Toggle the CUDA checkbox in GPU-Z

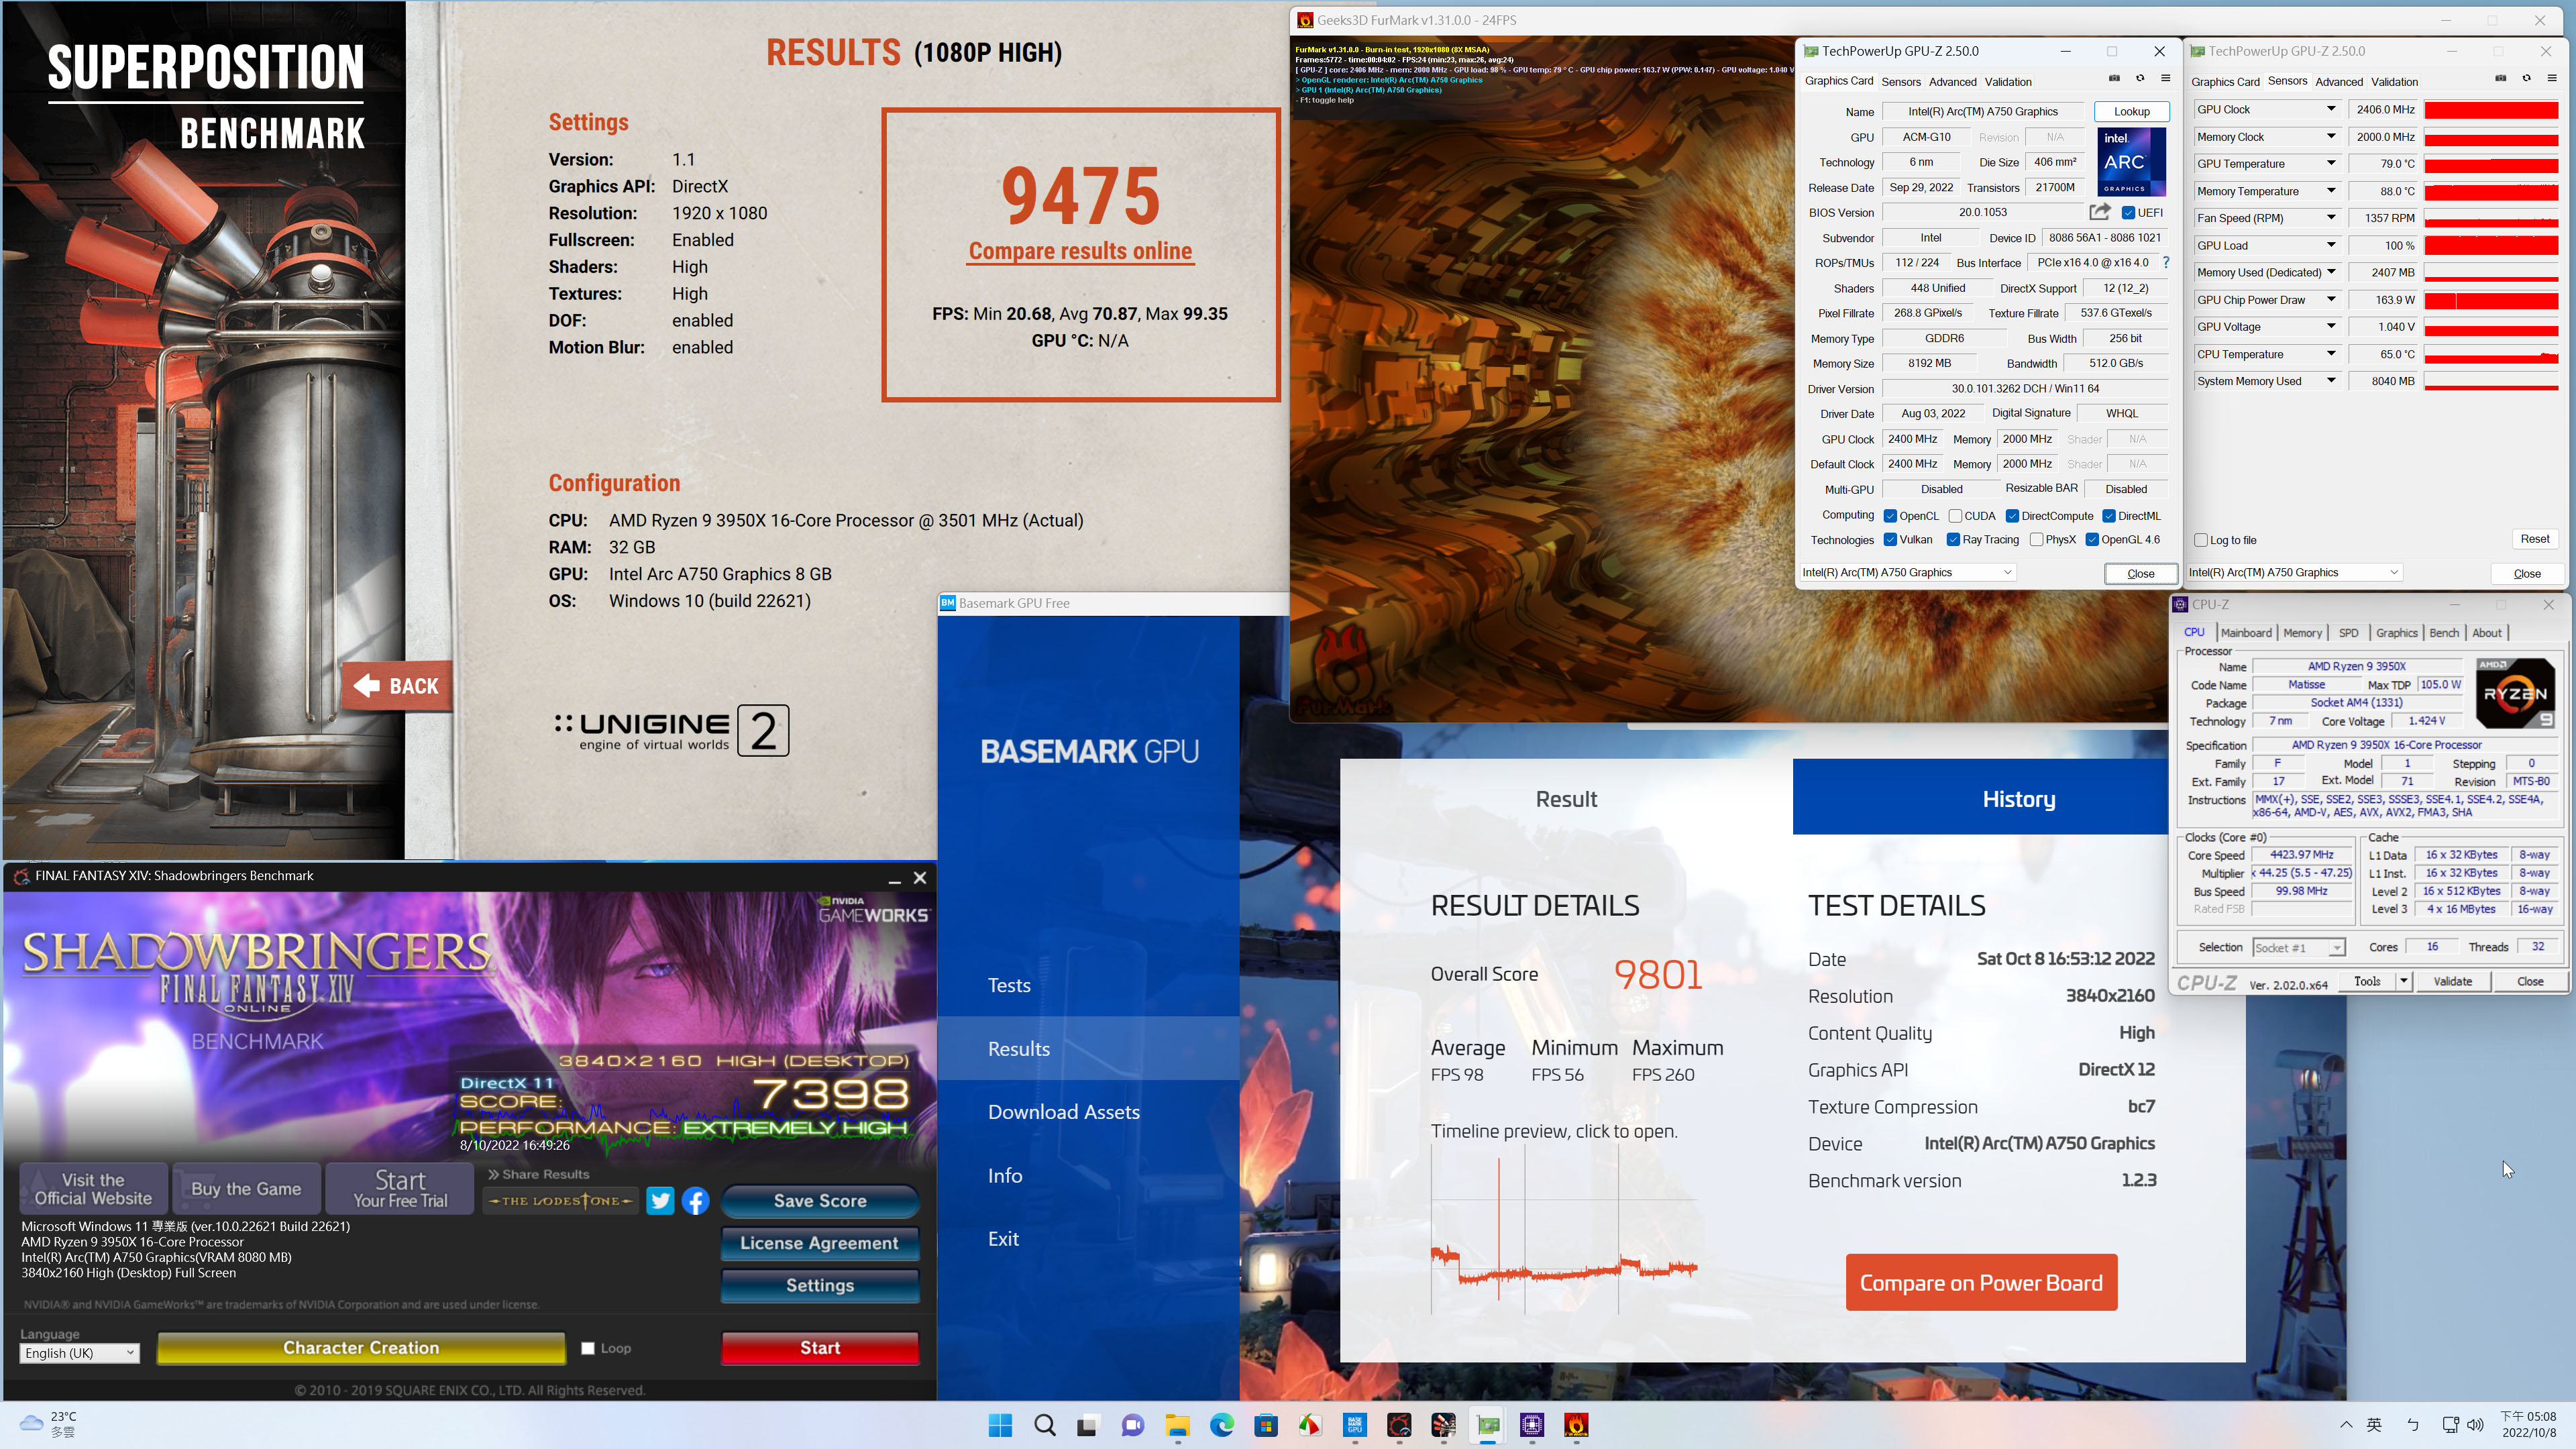tap(1955, 516)
